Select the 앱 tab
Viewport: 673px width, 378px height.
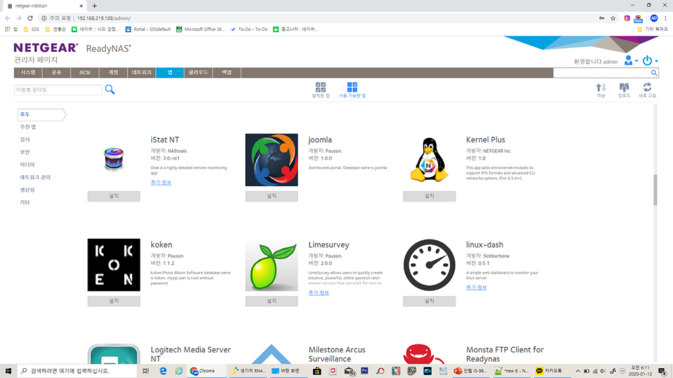pyautogui.click(x=170, y=72)
